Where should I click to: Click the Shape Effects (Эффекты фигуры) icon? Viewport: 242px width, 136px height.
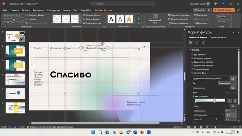pos(84,23)
